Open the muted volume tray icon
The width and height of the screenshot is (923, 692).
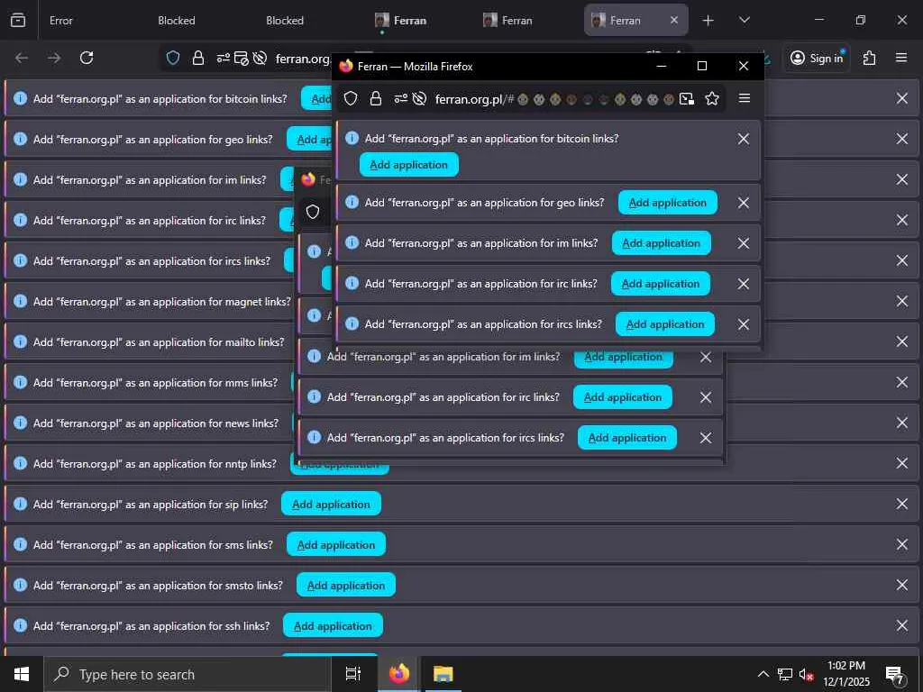coord(806,674)
